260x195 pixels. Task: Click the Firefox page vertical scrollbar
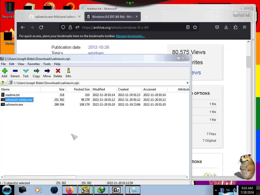248,62
